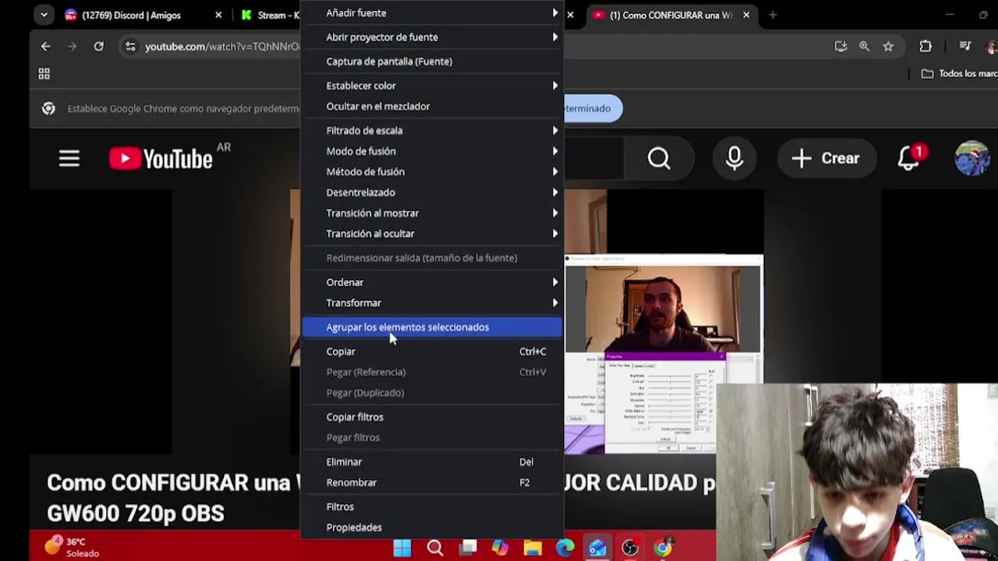The height and width of the screenshot is (561, 998).
Task: Click the install/cast screen icon in the address bar
Action: click(841, 47)
